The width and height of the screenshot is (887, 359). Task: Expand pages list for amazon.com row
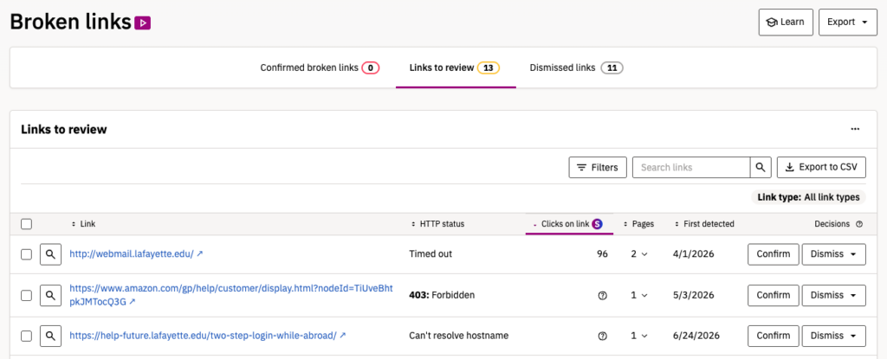click(x=639, y=295)
